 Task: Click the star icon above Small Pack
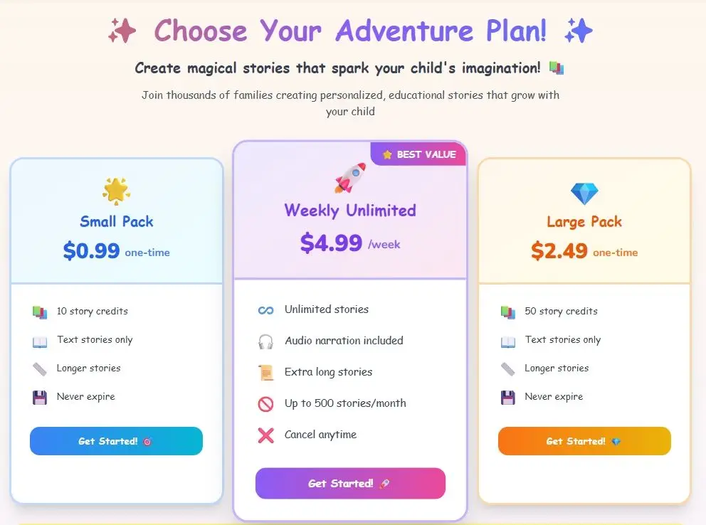(117, 191)
